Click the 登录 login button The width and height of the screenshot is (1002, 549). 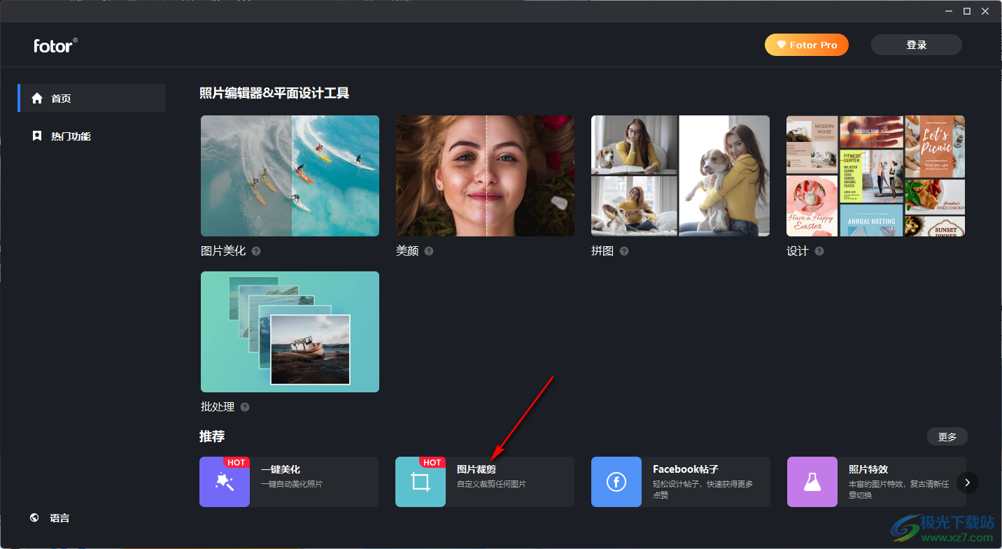coord(917,45)
